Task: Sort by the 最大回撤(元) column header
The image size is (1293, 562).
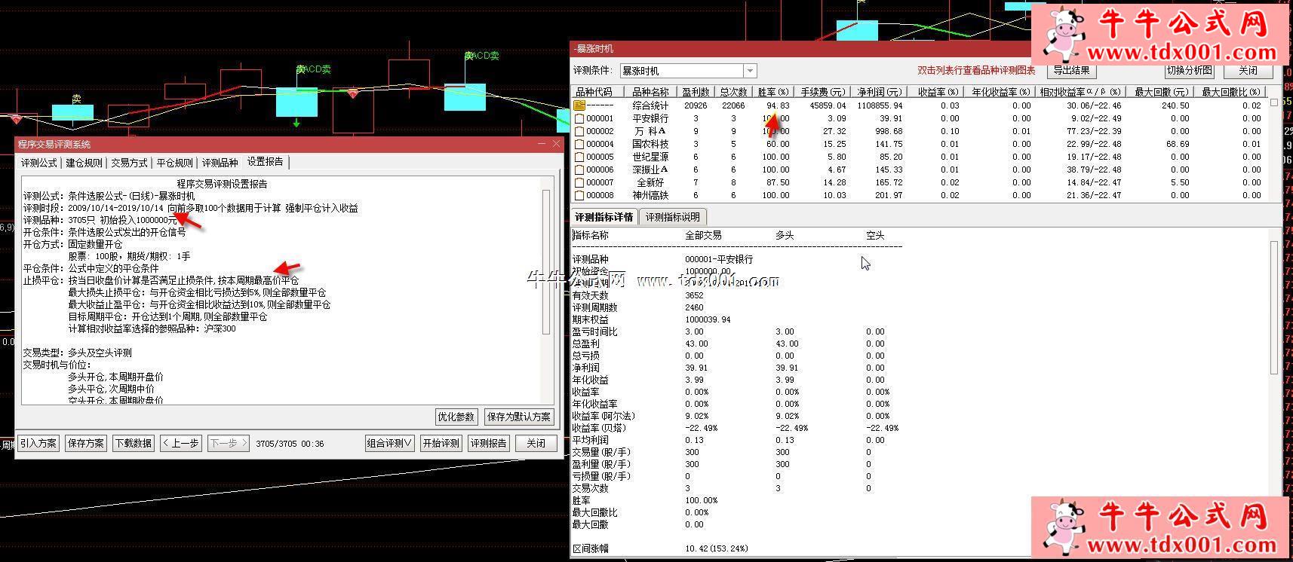Action: (x=1162, y=92)
